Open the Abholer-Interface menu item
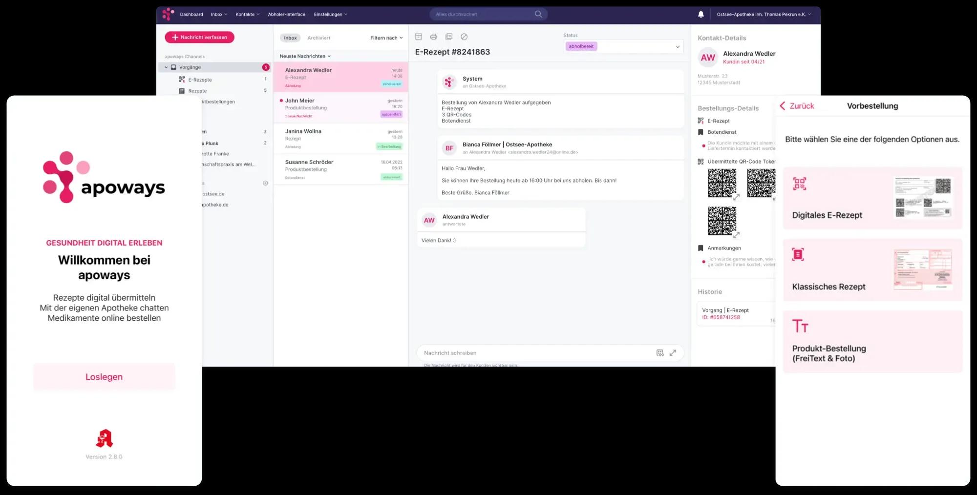977x495 pixels. 287,14
